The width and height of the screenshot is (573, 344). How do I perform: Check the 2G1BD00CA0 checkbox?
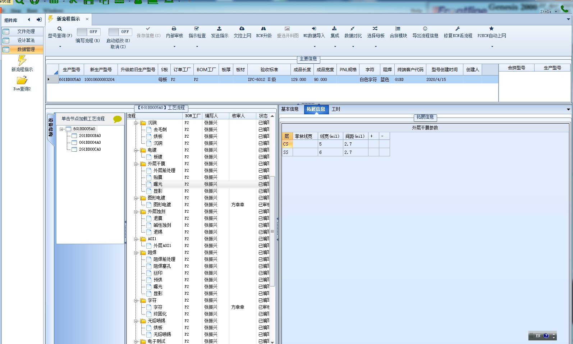coord(74,150)
